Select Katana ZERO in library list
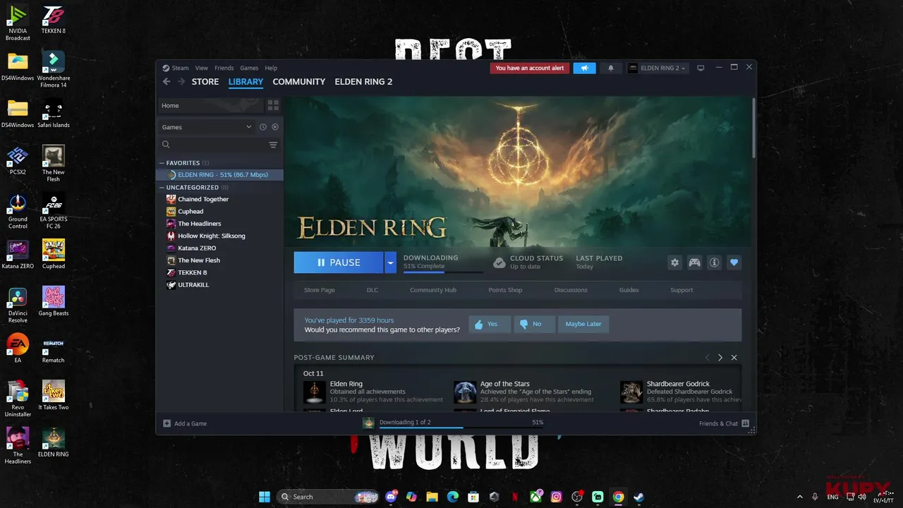 219,248
